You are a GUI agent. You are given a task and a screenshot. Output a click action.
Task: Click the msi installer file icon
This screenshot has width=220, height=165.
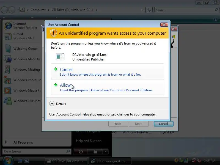pos(60,57)
